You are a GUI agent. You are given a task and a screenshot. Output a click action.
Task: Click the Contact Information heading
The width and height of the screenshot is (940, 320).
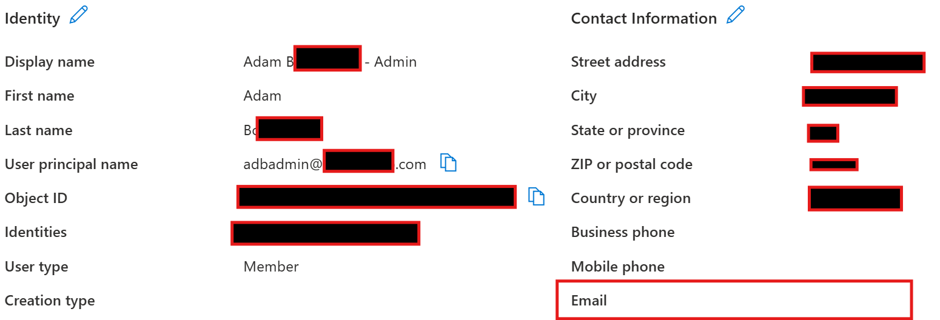point(643,19)
